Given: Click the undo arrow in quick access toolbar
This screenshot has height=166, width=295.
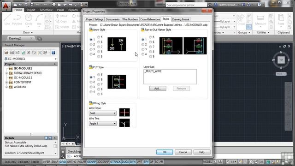Looking at the screenshot, I should point(65,5).
